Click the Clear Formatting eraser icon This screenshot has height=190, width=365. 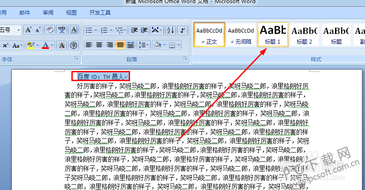[50, 30]
